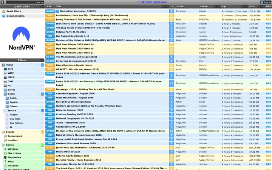272x170 pixels.
Task: Click the Genre column header
Action: coord(180,6)
